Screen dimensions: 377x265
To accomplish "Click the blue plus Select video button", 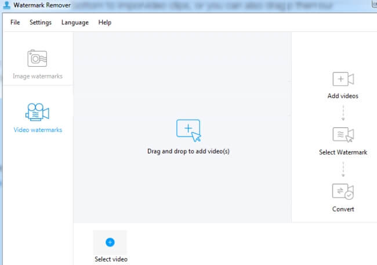I will click(x=110, y=242).
